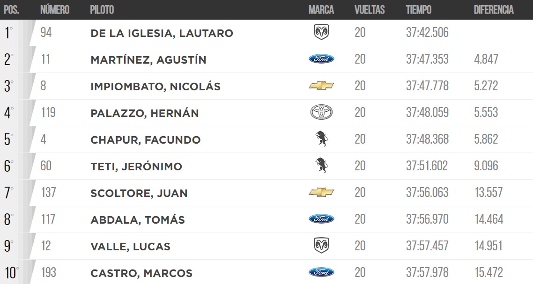Click the Torino bull logo for Chapur, Facundo

[321, 138]
